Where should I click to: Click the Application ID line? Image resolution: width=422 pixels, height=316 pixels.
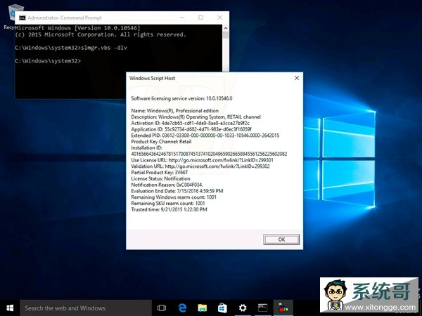(x=191, y=129)
